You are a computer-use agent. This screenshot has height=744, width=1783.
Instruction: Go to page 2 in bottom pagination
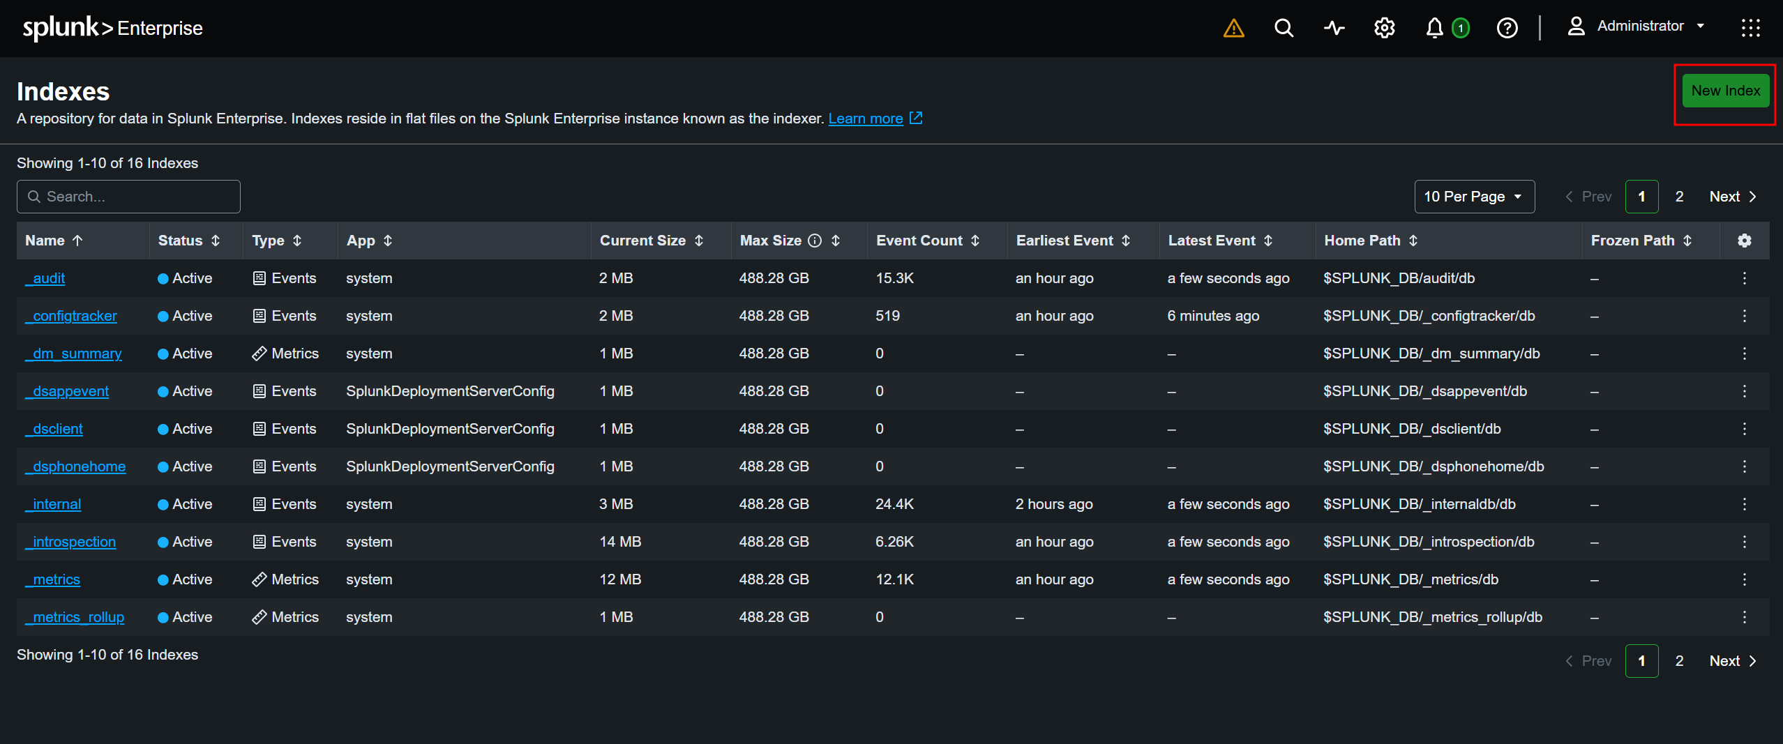(x=1679, y=661)
